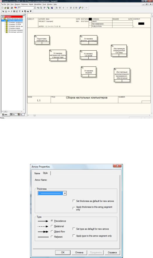Select the Установка модема tree item
This screenshot has width=153, height=258.
tap(14, 28)
